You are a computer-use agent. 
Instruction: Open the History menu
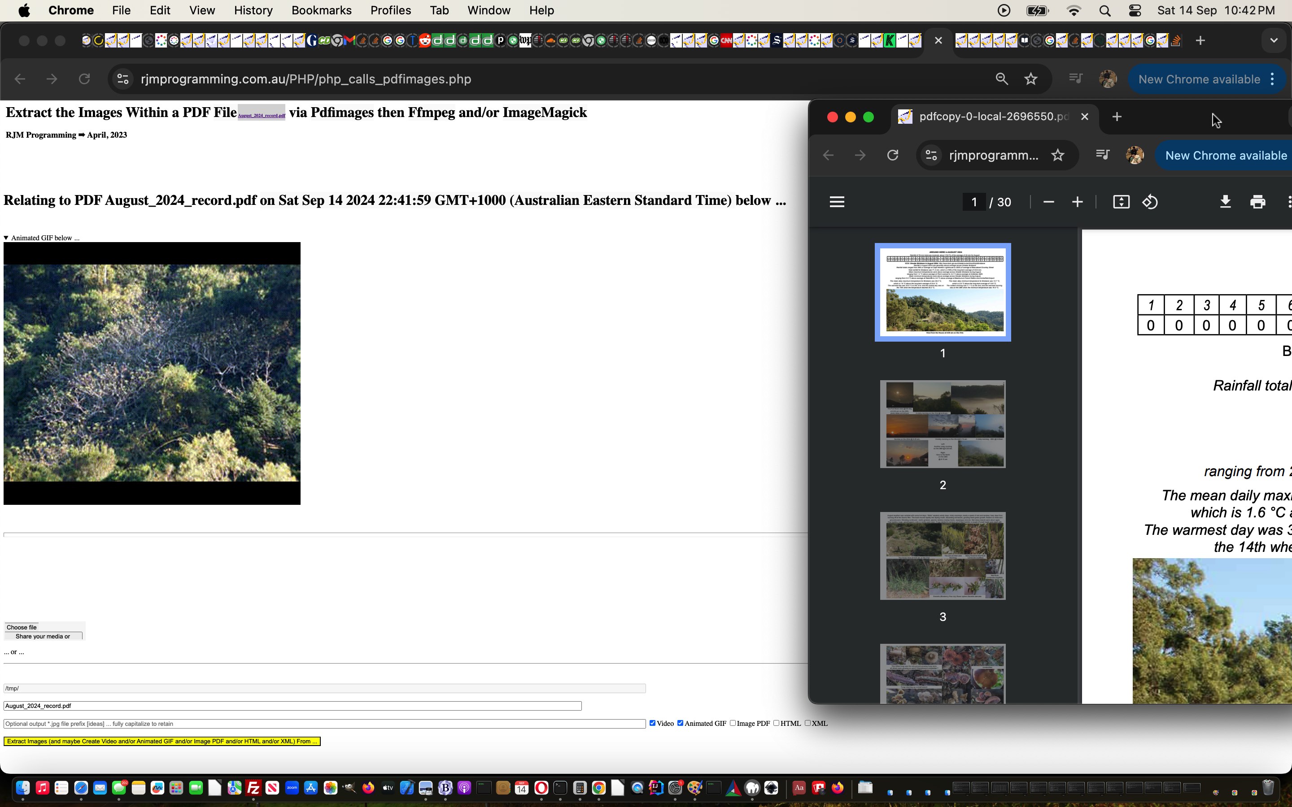coord(253,10)
